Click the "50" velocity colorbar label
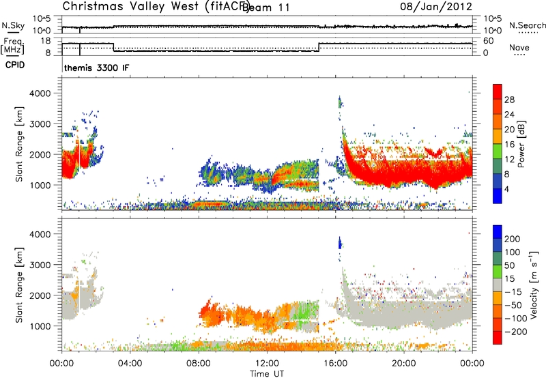 [510, 265]
